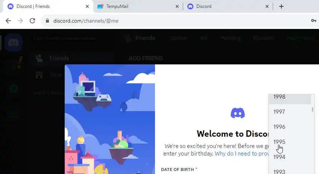The height and width of the screenshot is (174, 319).
Task: View site info via the lock icon
Action: tap(47, 21)
